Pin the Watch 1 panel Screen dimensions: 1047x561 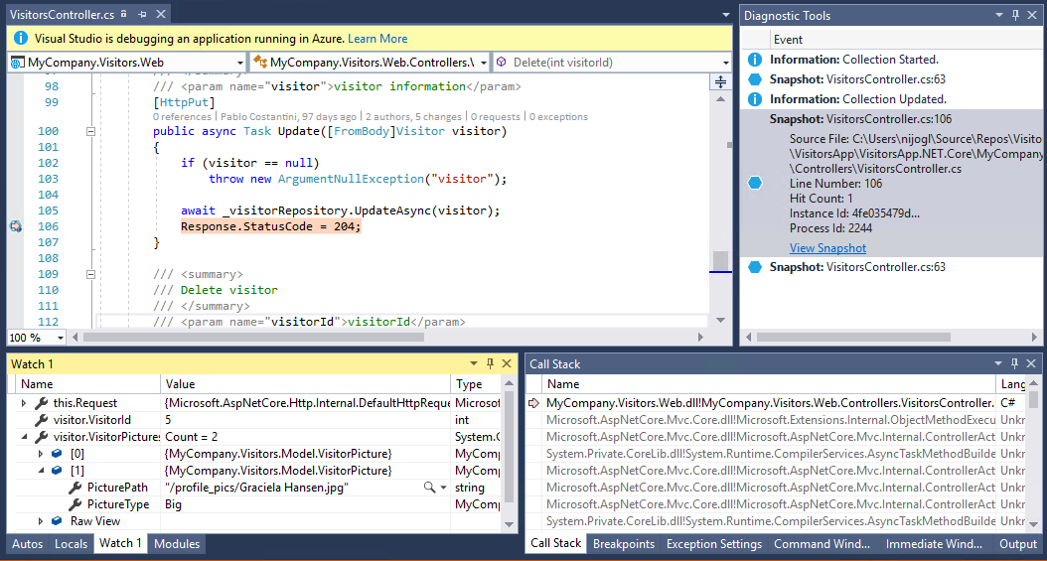pyautogui.click(x=490, y=363)
